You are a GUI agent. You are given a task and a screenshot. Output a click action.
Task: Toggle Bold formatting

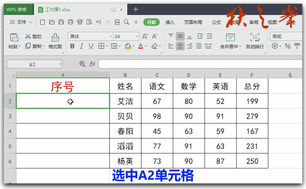72,46
